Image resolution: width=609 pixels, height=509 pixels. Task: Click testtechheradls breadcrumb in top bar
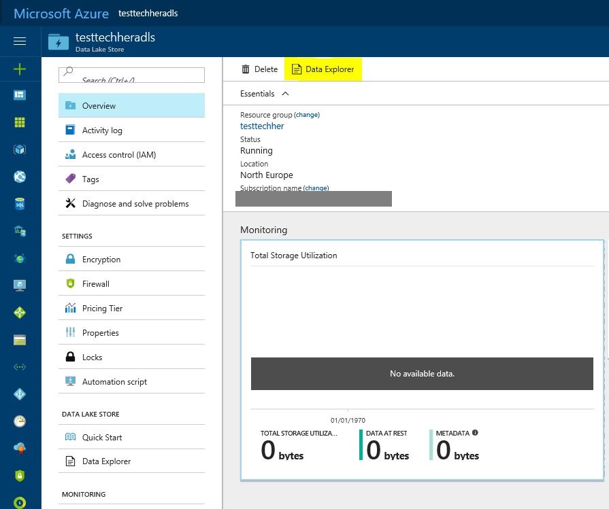point(148,13)
